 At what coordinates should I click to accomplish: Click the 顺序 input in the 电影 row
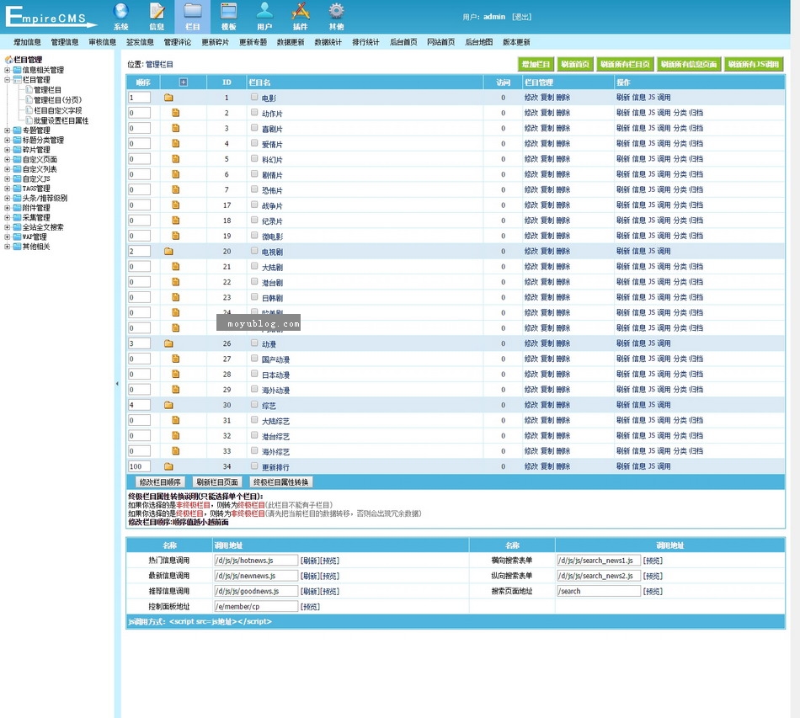(x=139, y=98)
